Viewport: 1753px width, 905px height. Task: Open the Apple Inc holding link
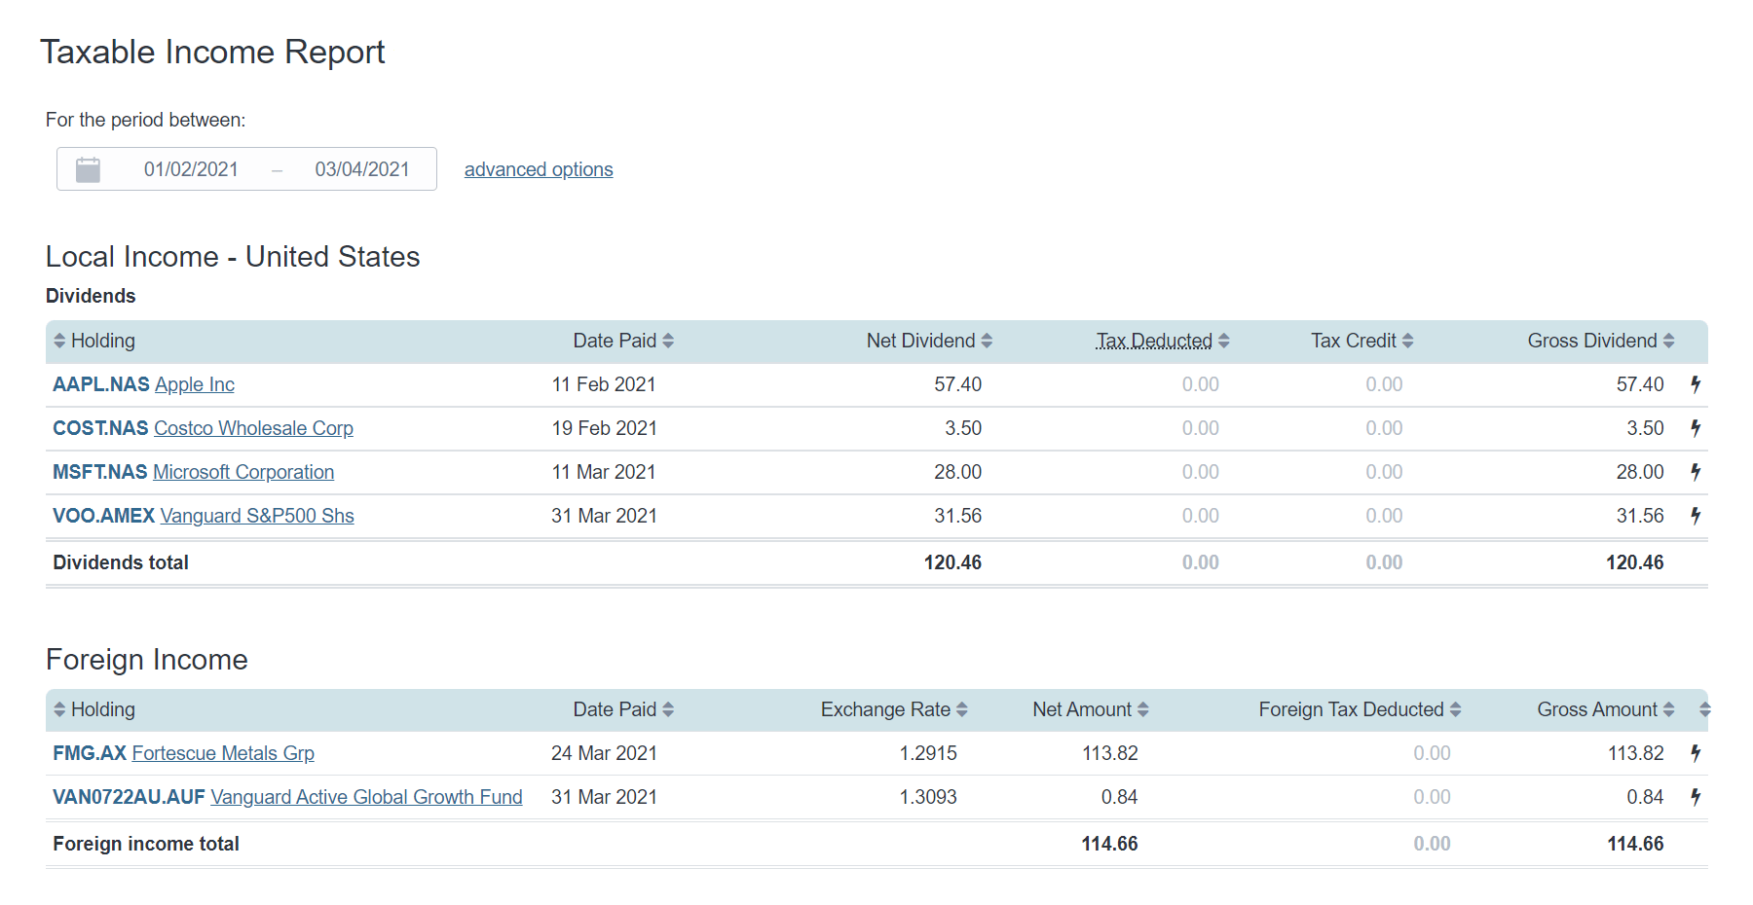195,384
